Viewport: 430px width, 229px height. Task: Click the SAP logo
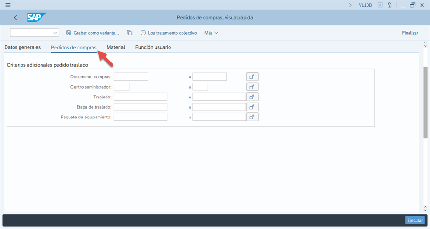coord(35,17)
